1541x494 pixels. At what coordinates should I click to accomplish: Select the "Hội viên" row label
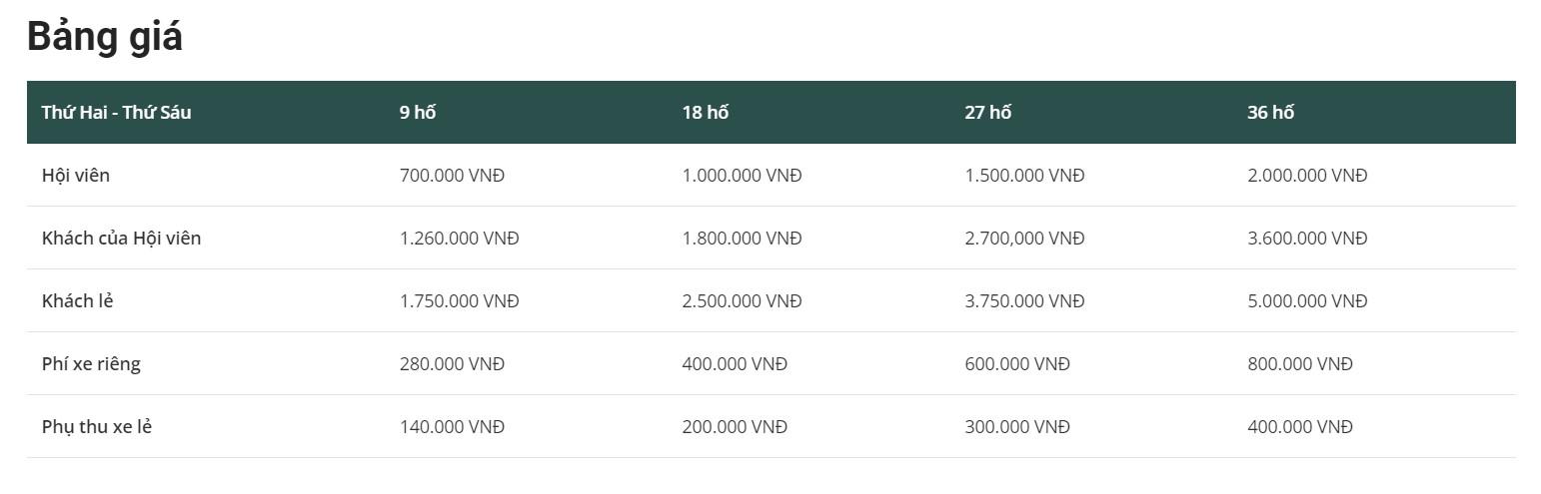tap(76, 175)
